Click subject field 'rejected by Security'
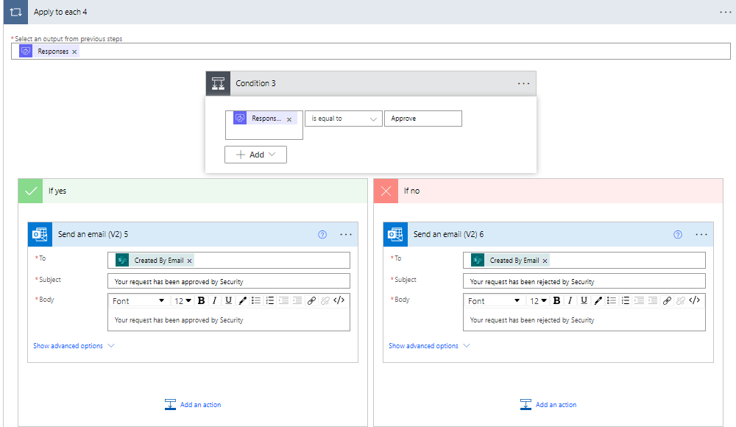The height and width of the screenshot is (427, 736). click(x=584, y=281)
